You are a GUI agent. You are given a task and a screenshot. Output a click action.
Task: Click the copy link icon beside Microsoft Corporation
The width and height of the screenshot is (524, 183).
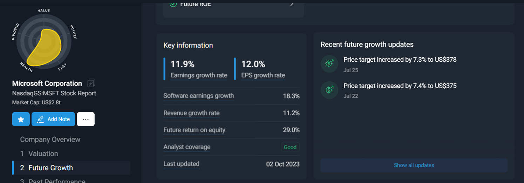(91, 83)
